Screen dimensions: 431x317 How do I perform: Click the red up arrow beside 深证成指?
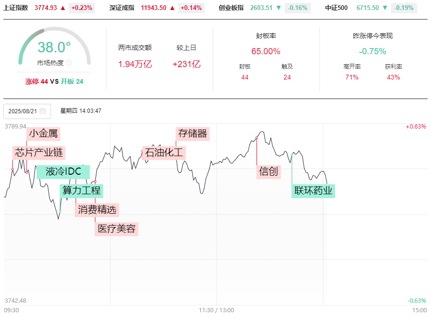pyautogui.click(x=172, y=8)
